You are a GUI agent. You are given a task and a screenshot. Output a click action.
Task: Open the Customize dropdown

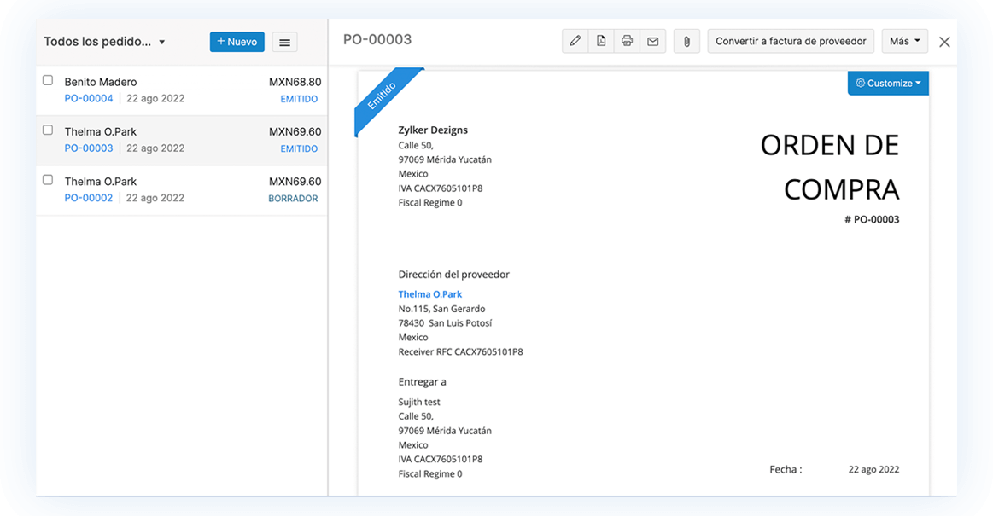coord(888,83)
